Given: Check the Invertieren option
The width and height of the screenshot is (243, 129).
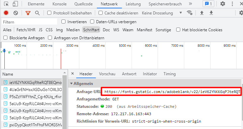Looking at the screenshot, I should (63, 21).
